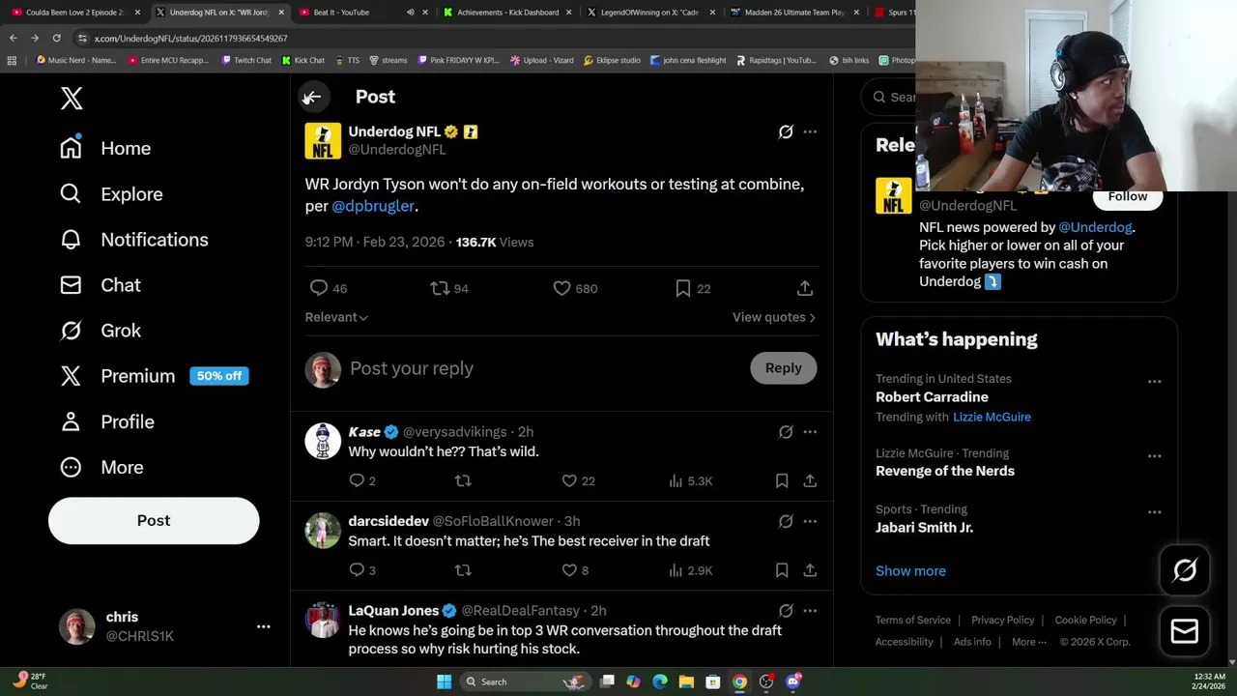Viewport: 1237px width, 696px height.
Task: Open Home from the left sidebar
Action: click(x=105, y=148)
